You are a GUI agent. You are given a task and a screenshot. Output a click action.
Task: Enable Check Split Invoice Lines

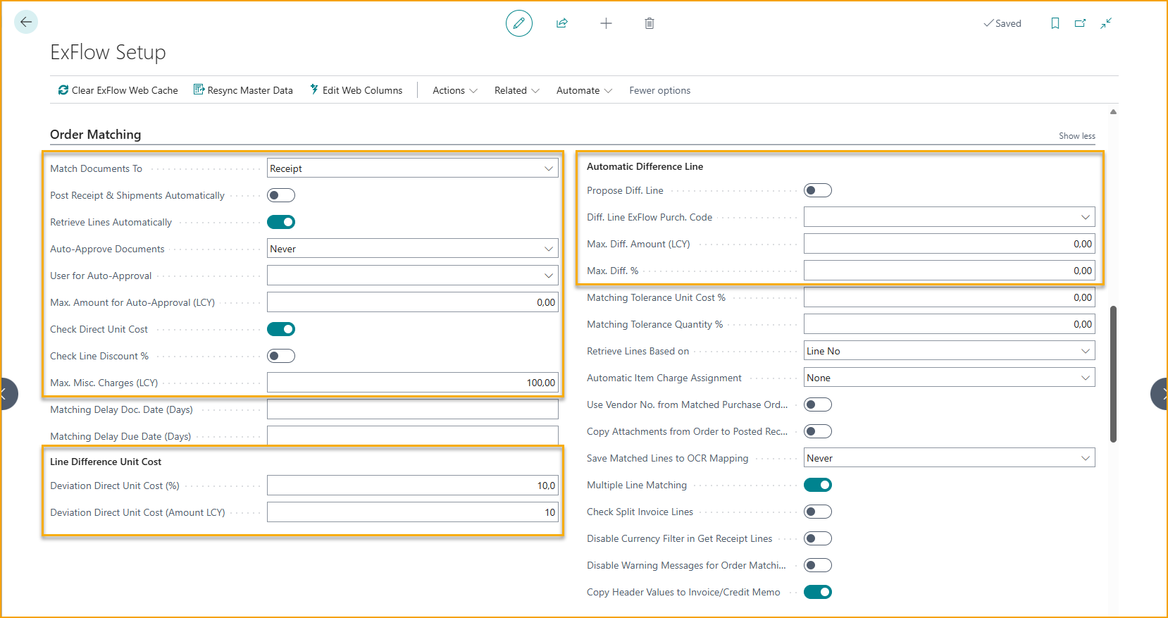(x=818, y=512)
